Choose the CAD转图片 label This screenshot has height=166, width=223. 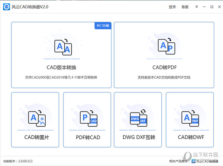pos(37,137)
